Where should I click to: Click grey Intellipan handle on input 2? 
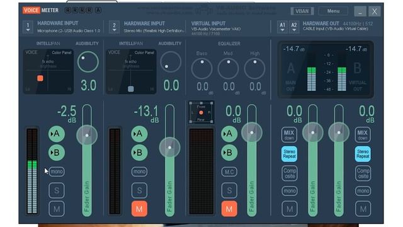[131, 89]
